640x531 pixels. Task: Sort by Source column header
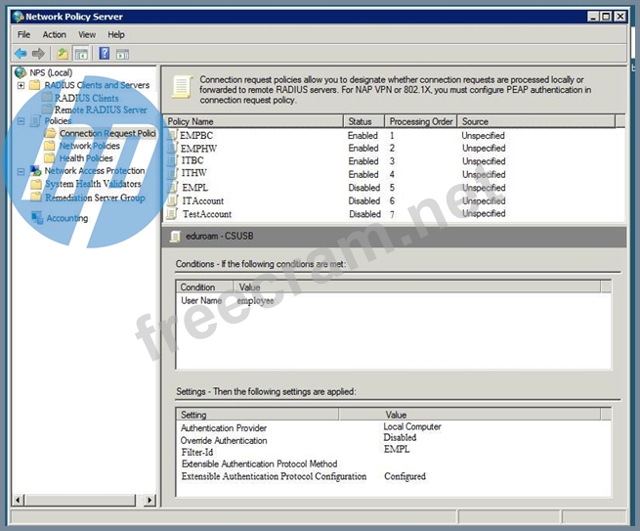click(x=536, y=121)
